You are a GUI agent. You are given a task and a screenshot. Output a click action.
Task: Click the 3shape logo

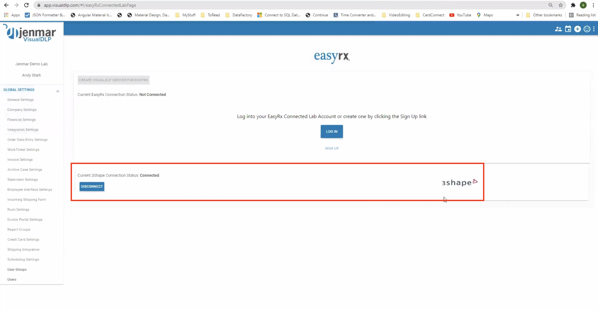pyautogui.click(x=460, y=182)
